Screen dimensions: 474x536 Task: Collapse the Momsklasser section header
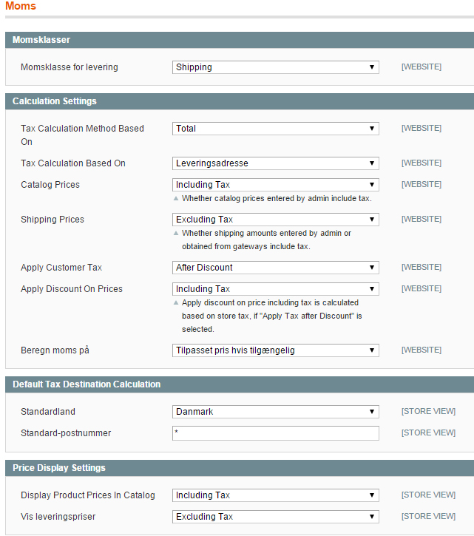click(240, 40)
